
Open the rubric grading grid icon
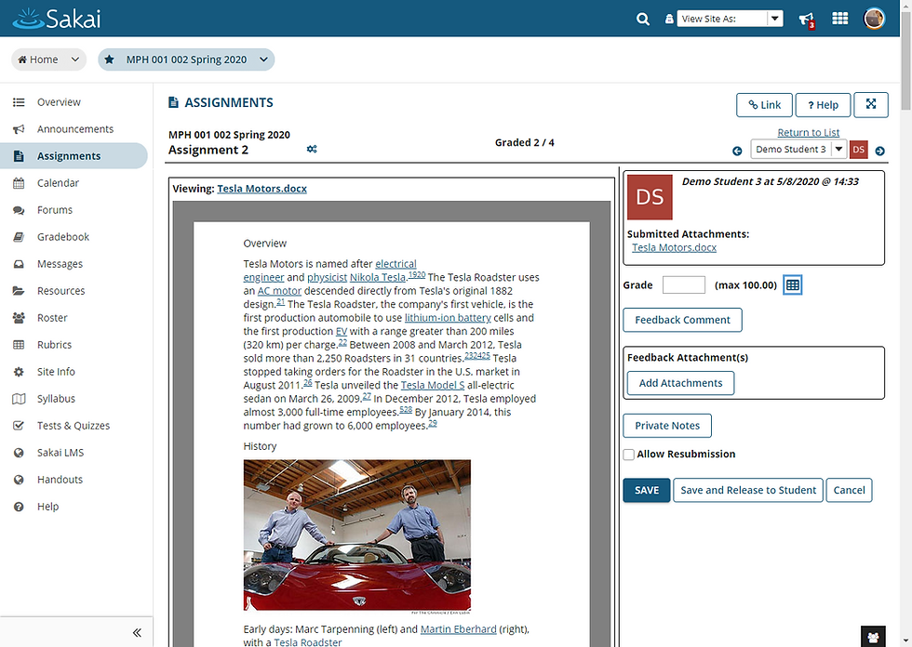click(792, 285)
